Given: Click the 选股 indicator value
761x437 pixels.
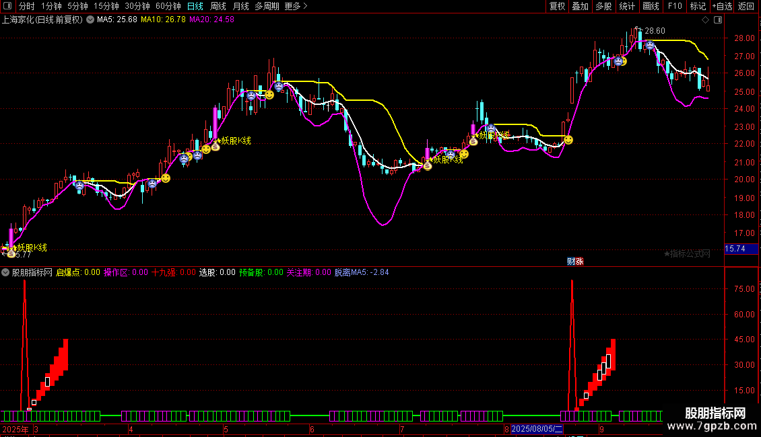Looking at the screenshot, I should (217, 272).
